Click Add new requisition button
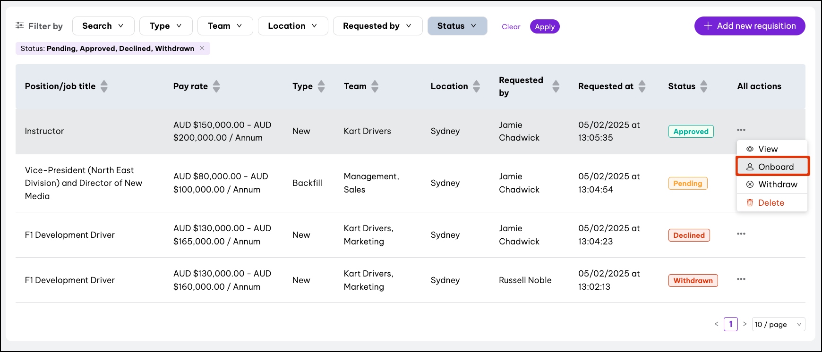 [749, 26]
